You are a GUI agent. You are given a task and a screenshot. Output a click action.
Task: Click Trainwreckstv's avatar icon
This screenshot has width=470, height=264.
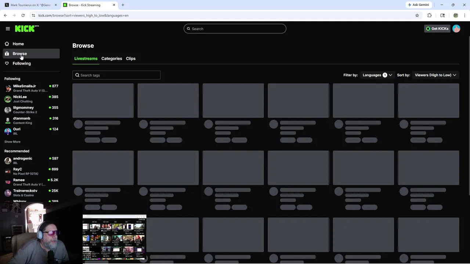coord(8,193)
